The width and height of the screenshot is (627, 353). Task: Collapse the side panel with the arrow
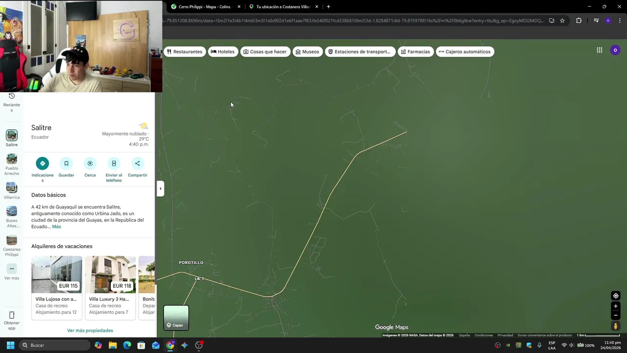tap(160, 188)
